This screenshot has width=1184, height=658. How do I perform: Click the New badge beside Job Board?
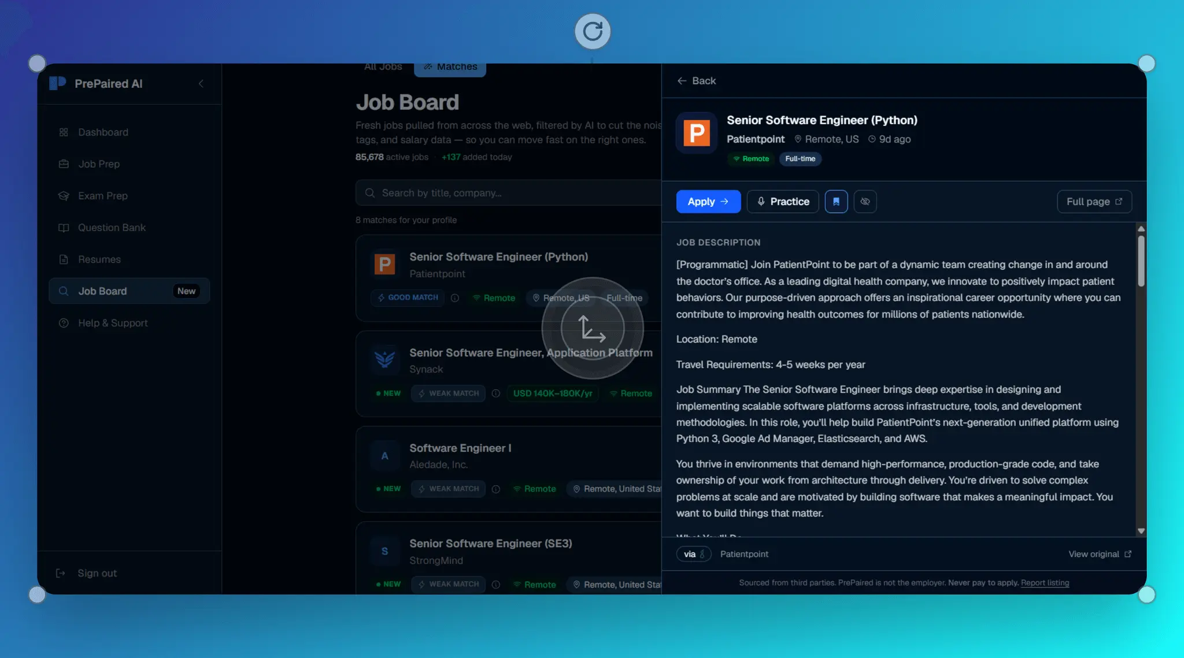click(x=186, y=291)
